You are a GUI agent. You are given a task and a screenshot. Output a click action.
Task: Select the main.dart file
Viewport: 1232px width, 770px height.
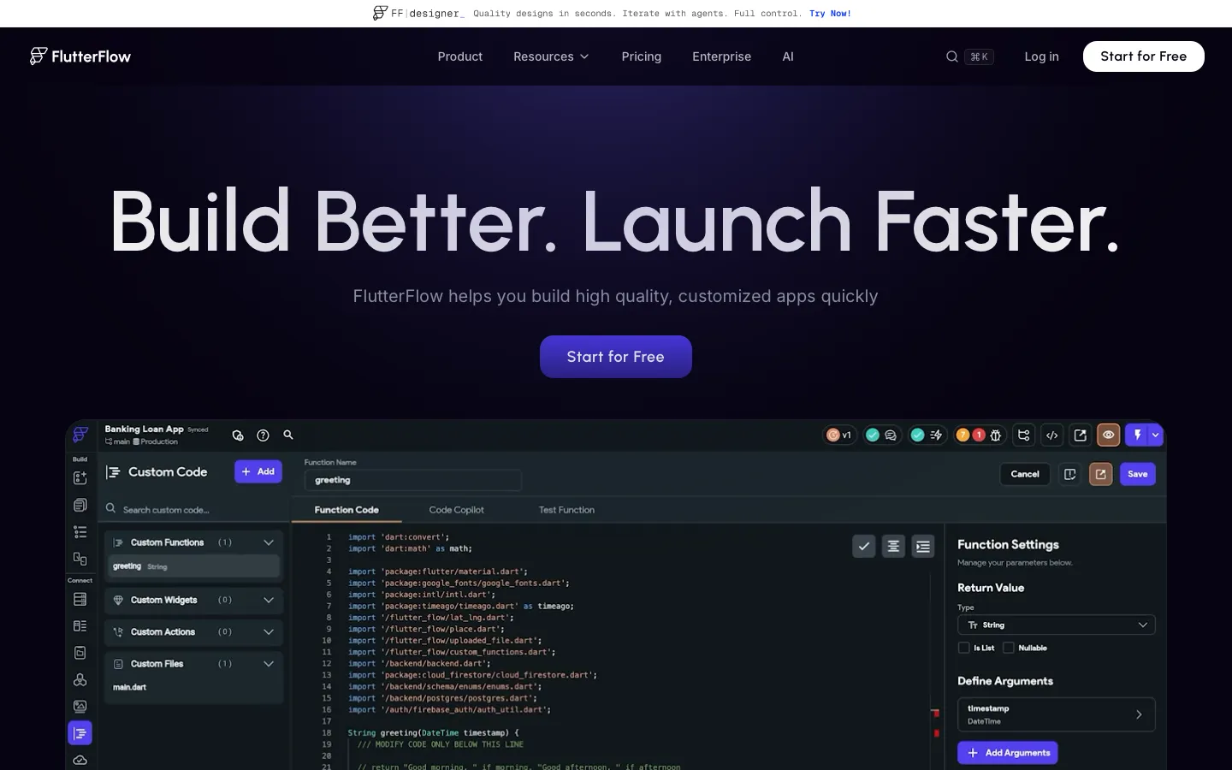click(130, 687)
